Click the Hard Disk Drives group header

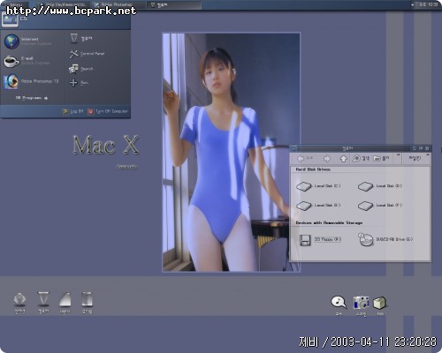[313, 169]
